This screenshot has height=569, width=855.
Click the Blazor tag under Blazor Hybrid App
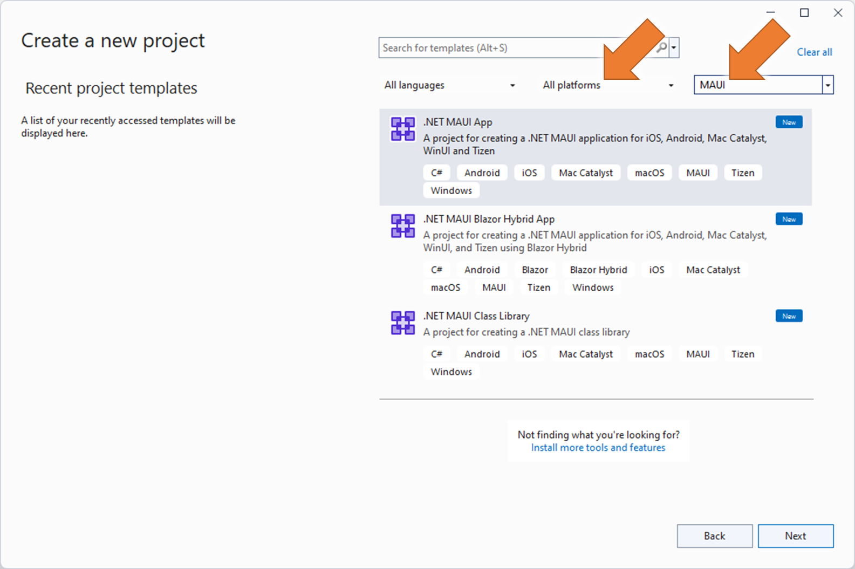[x=535, y=270]
